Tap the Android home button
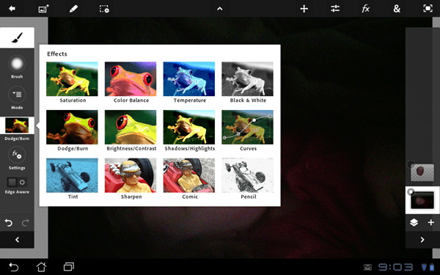 pyautogui.click(x=41, y=267)
